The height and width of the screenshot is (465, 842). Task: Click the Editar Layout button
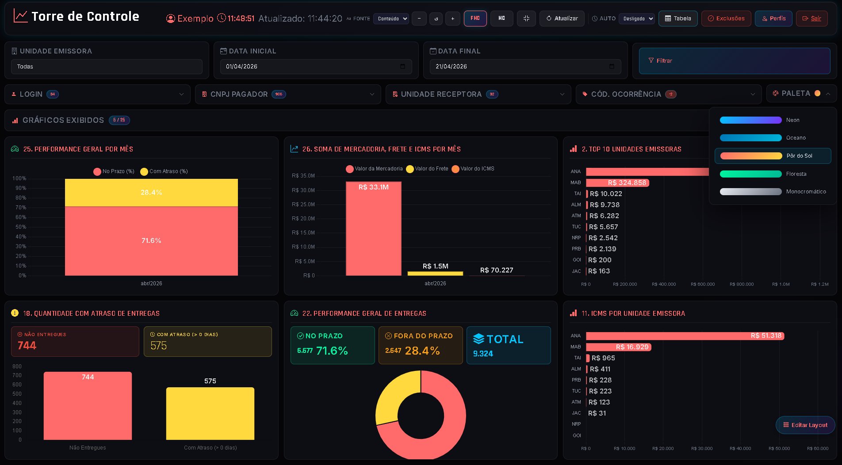805,425
